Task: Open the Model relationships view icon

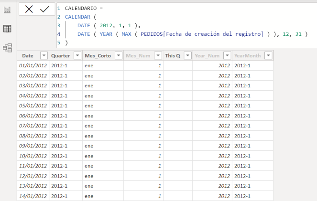Action: 7,48
